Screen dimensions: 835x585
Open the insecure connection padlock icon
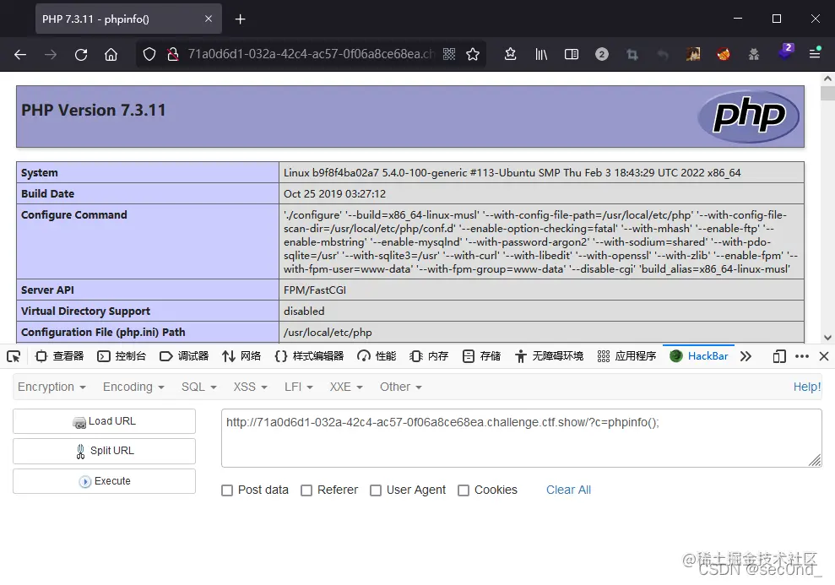[x=172, y=54]
